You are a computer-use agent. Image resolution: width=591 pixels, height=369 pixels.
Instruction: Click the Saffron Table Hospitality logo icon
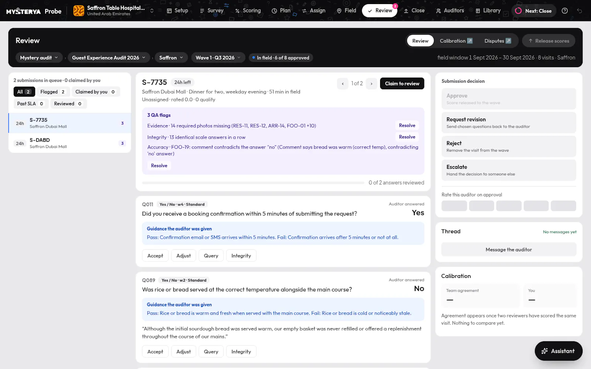[79, 11]
